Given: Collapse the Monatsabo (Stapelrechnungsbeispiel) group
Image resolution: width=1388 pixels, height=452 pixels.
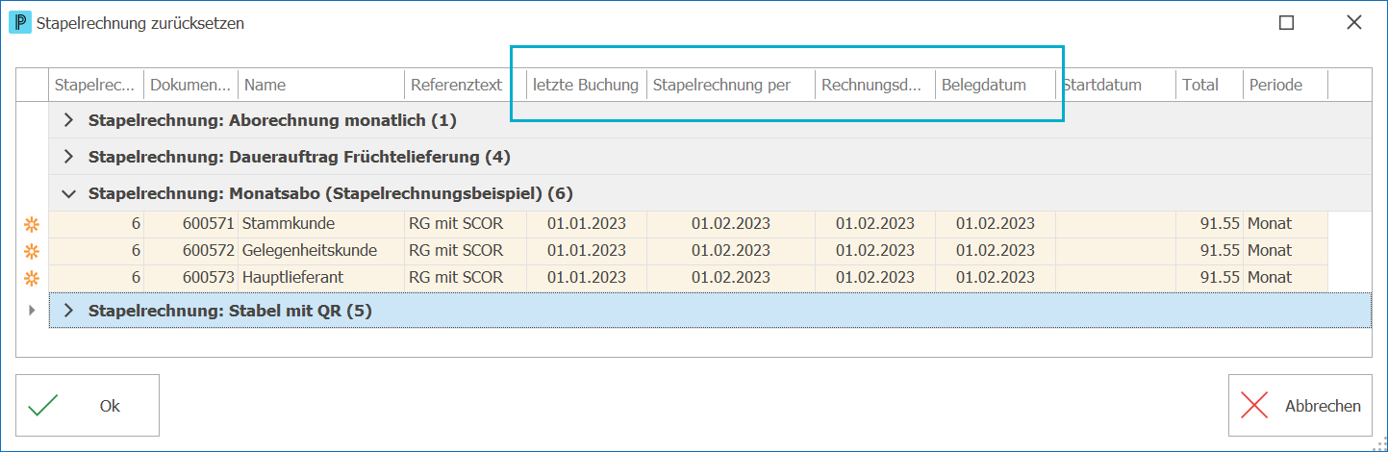Looking at the screenshot, I should [68, 193].
